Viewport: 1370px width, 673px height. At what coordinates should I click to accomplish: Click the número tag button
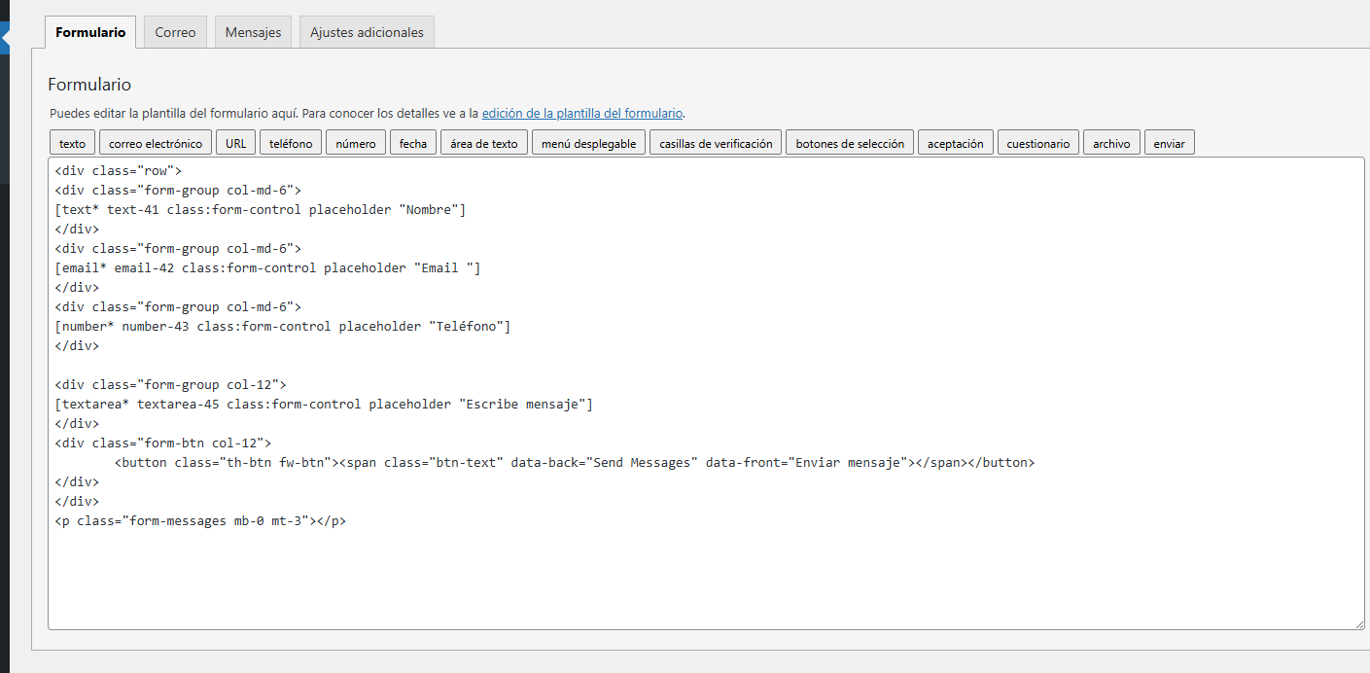(x=356, y=143)
